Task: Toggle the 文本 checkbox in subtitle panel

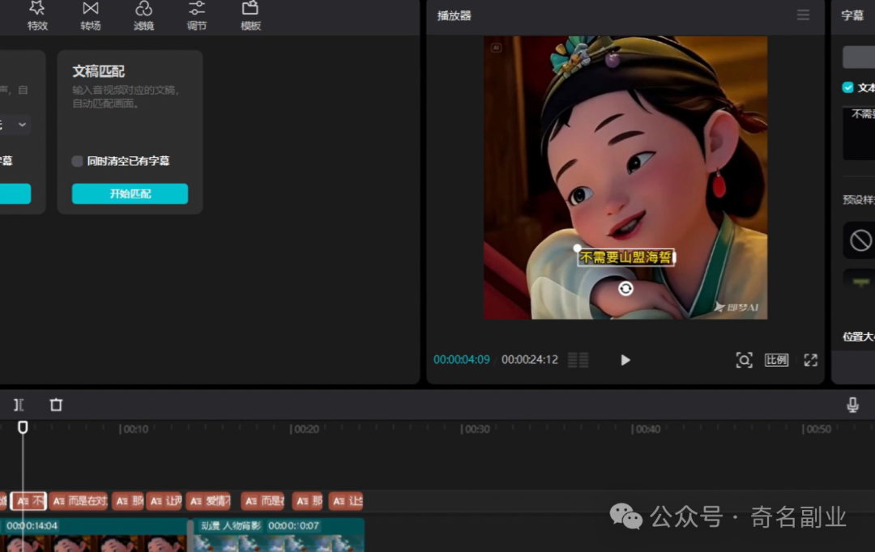Action: click(x=847, y=87)
